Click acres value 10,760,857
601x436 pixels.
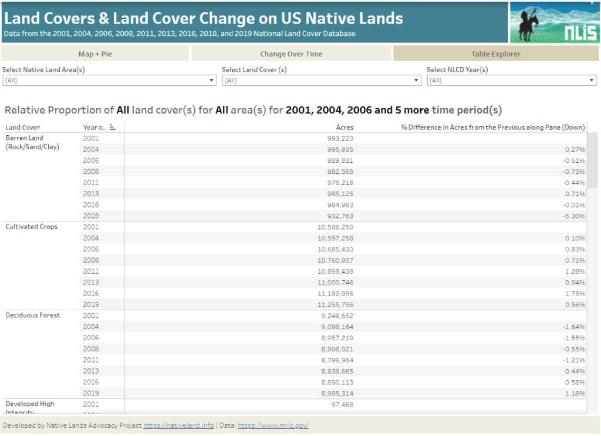(335, 260)
